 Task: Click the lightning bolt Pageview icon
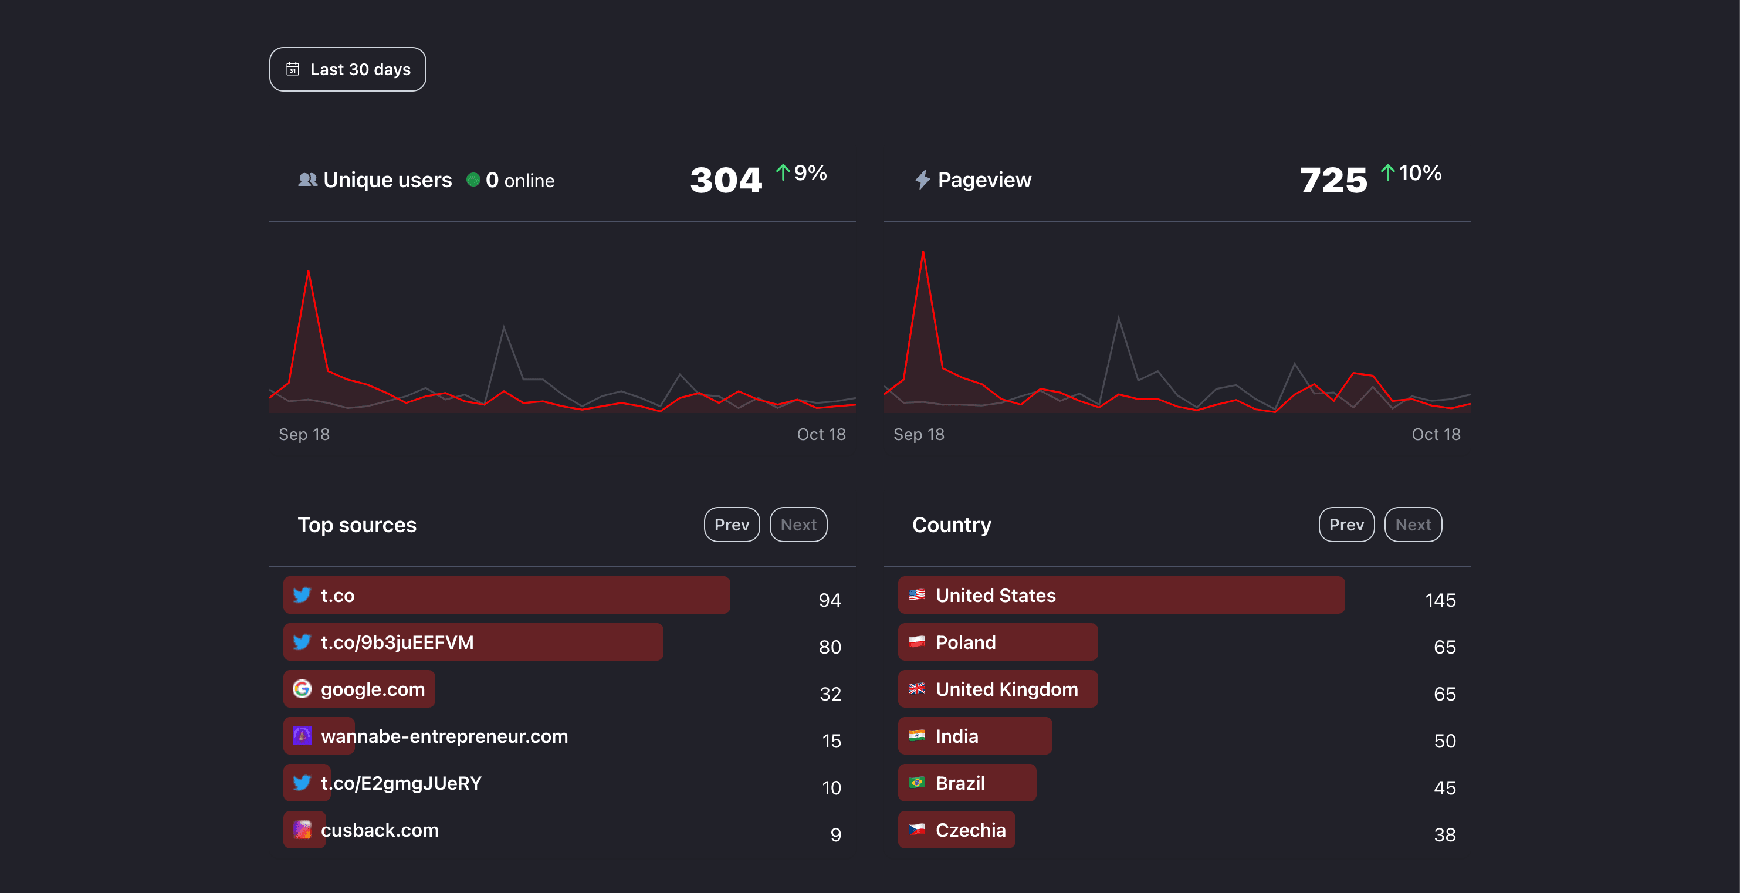coord(922,180)
